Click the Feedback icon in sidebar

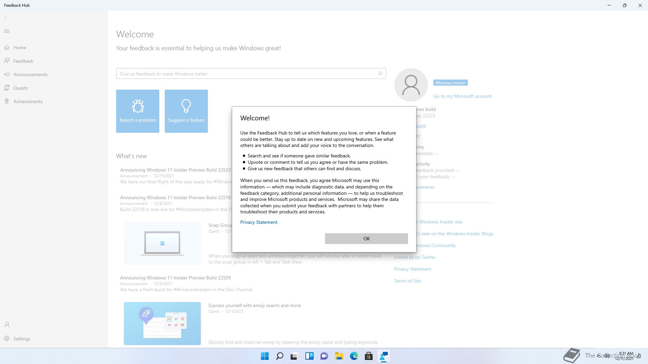tap(7, 61)
